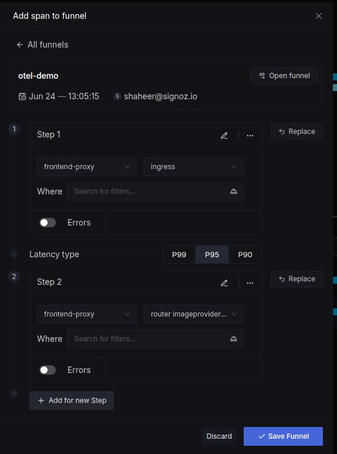Click the otel-demo funnel title
Image resolution: width=337 pixels, height=454 pixels.
[x=38, y=76]
